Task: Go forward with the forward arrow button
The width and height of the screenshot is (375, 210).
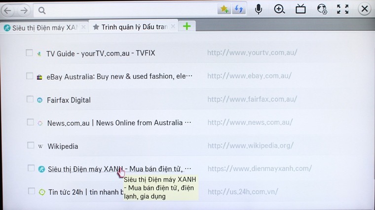Action: point(24,10)
